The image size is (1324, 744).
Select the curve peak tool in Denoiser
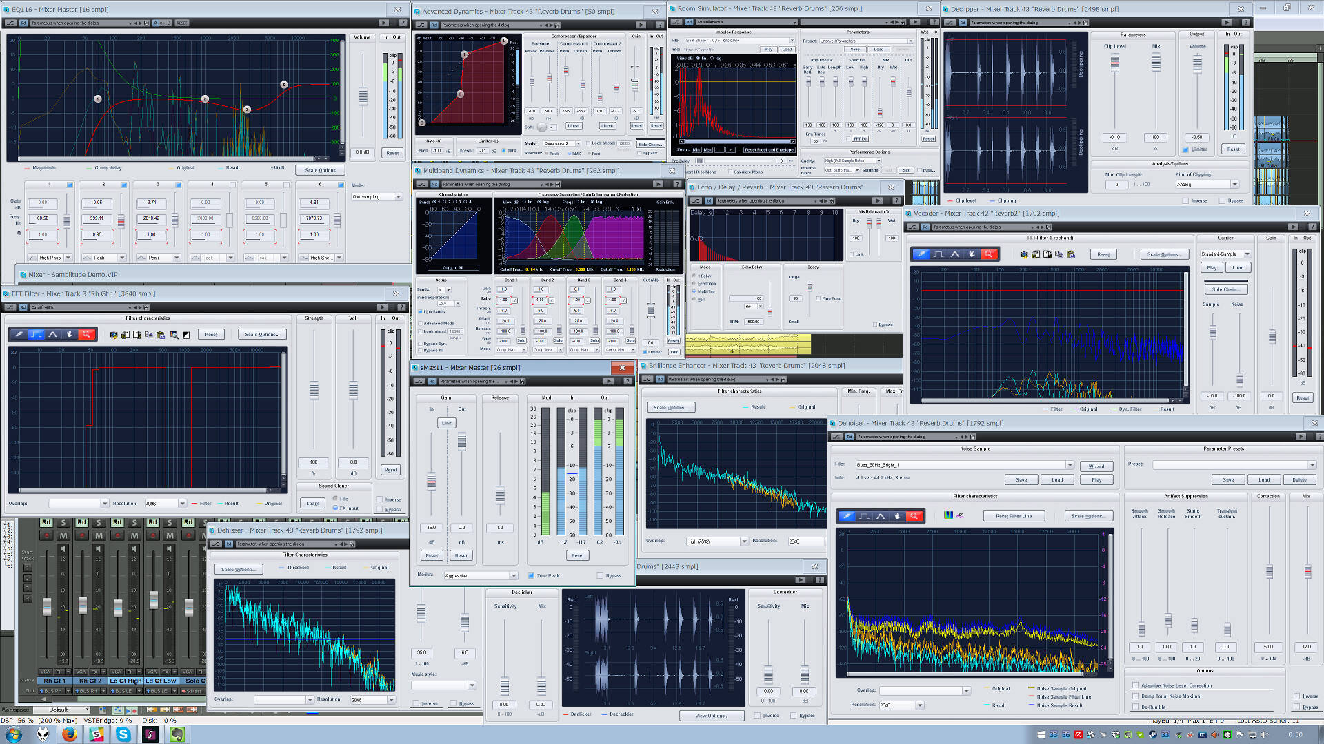coord(881,515)
